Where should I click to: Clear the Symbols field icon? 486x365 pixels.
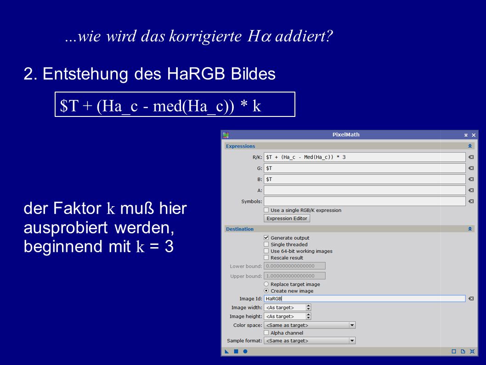point(471,201)
